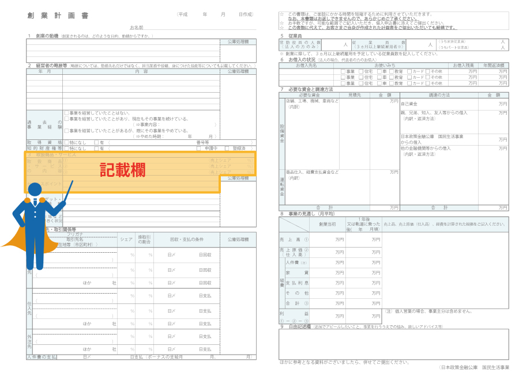Image resolution: width=519 pixels, height=380 pixels.
Task: Check the '申請中' checkbox
Action: pyautogui.click(x=198, y=149)
